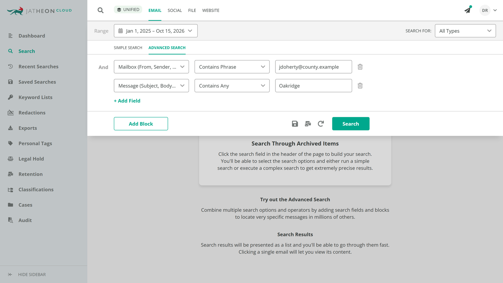503x283 pixels.
Task: Switch to the SOCIAL tab
Action: [x=175, y=10]
